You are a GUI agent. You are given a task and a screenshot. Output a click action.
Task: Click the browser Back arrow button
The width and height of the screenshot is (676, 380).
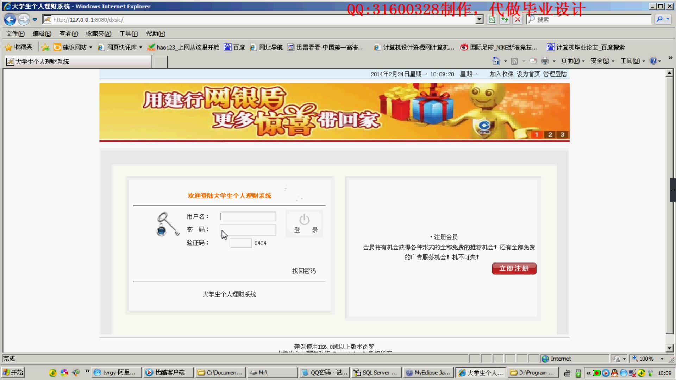[10, 20]
